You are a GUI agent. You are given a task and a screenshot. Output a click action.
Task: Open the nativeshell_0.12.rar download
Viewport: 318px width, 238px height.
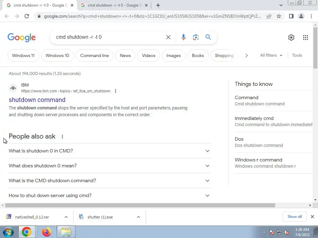click(x=32, y=217)
